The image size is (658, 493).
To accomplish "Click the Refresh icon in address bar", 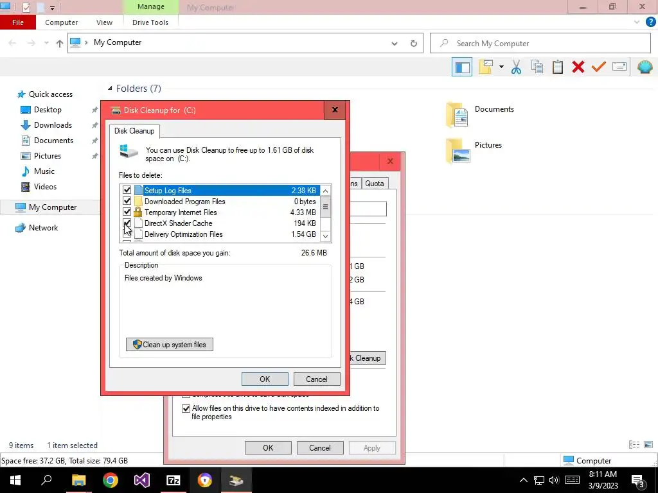I will click(414, 43).
